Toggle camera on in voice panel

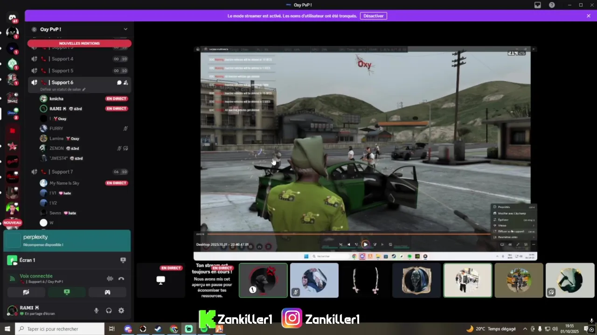[26, 292]
